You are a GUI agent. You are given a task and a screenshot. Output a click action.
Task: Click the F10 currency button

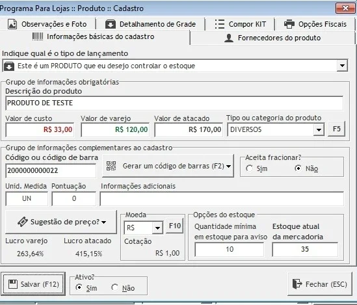tap(175, 226)
